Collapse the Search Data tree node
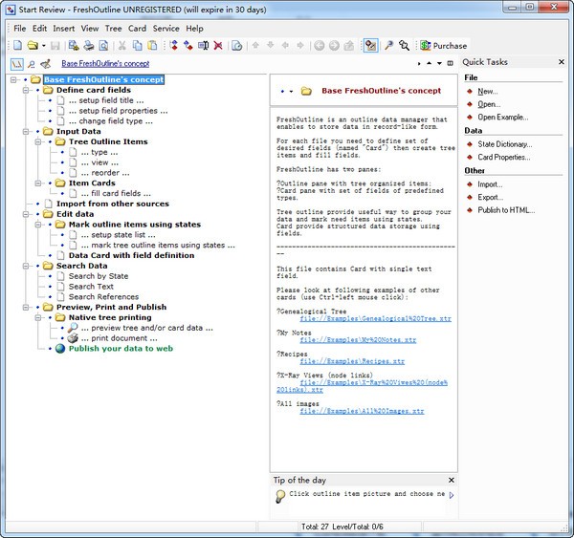The image size is (574, 538). (x=26, y=266)
